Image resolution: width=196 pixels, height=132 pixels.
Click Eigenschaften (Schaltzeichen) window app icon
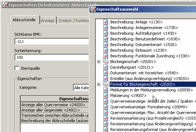[5, 5]
